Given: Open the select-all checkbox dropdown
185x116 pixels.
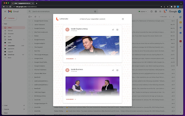Looking at the screenshot, I should coord(32,17).
